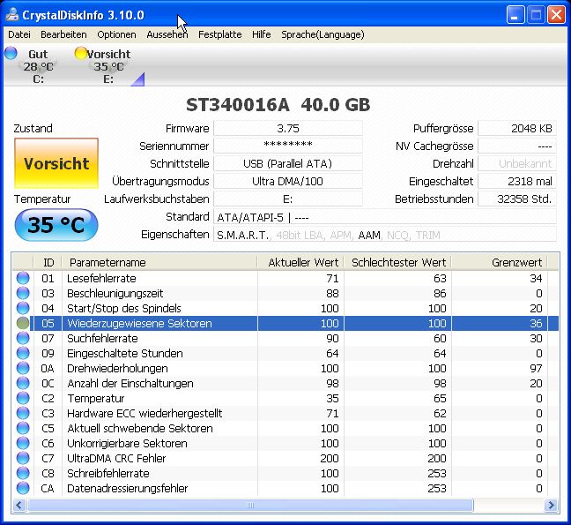Screen dimensions: 571x525
Task: Click the Parametername column header
Action: pyautogui.click(x=159, y=263)
